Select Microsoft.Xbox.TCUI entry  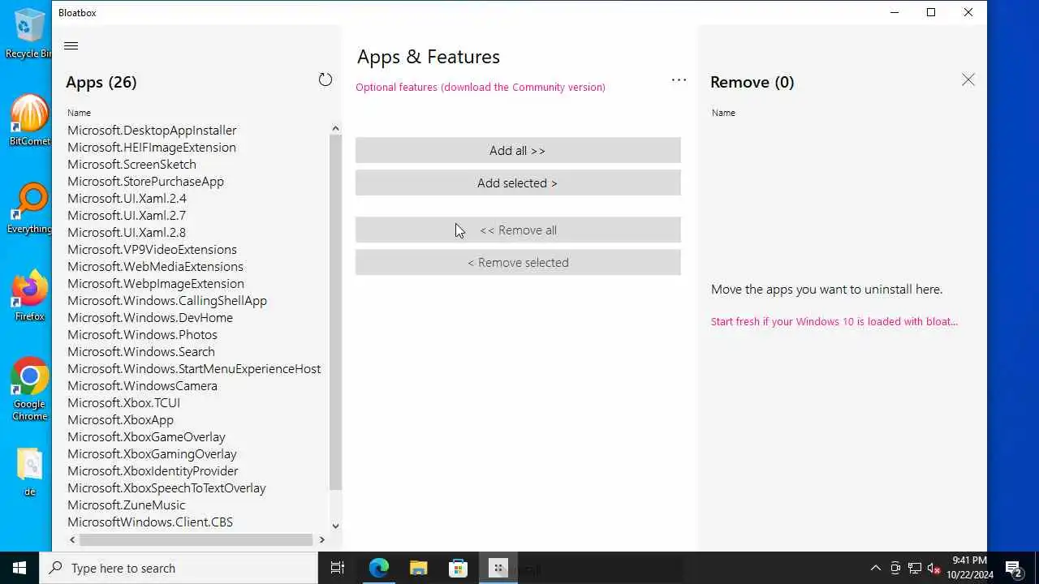[123, 402]
